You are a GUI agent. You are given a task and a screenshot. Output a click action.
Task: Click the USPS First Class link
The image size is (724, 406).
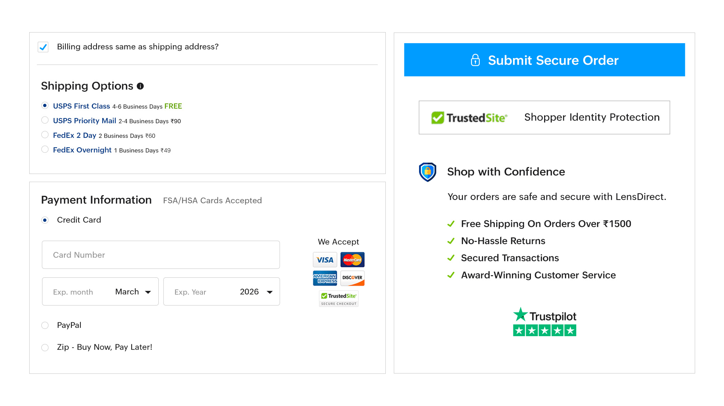tap(82, 106)
